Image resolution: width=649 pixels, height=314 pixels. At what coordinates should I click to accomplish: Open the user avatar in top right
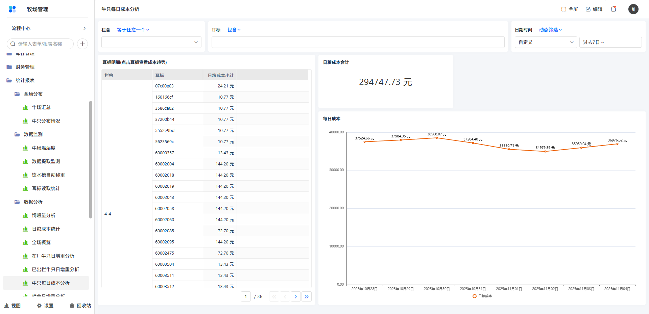633,9
